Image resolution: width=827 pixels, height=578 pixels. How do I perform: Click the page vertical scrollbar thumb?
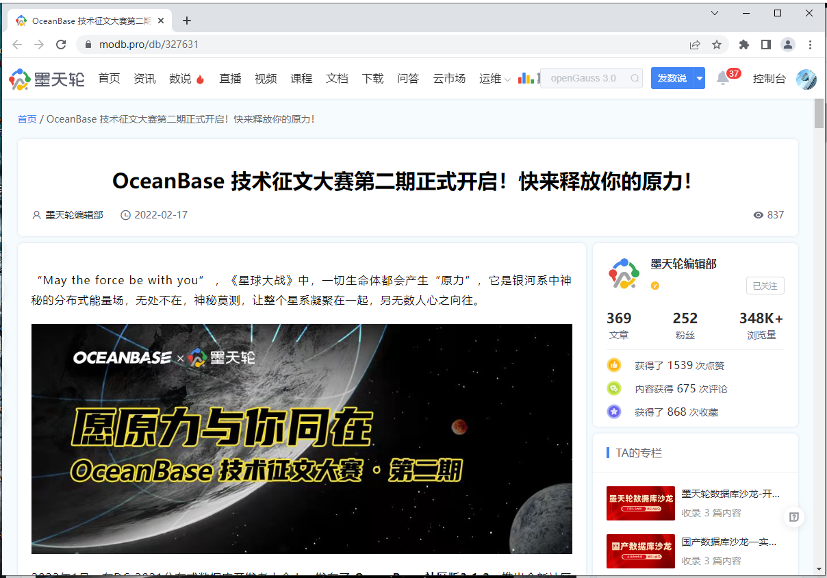click(x=819, y=114)
